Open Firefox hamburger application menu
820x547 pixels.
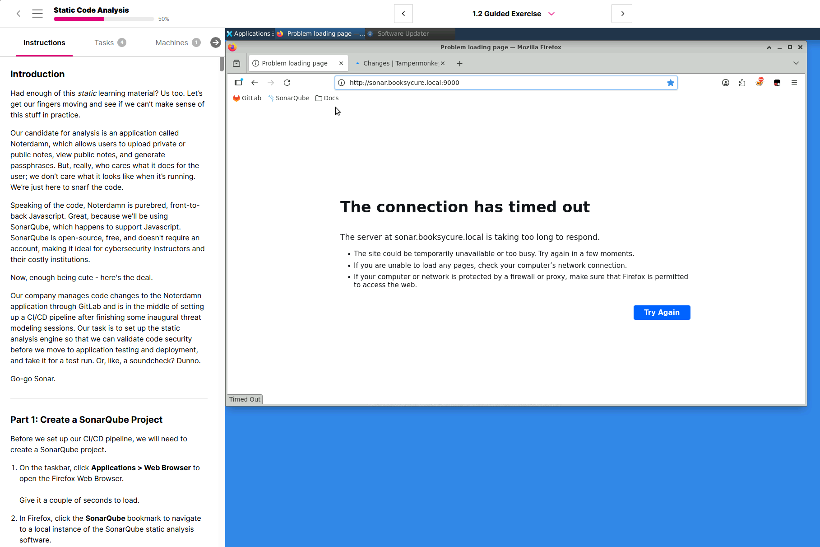(794, 83)
